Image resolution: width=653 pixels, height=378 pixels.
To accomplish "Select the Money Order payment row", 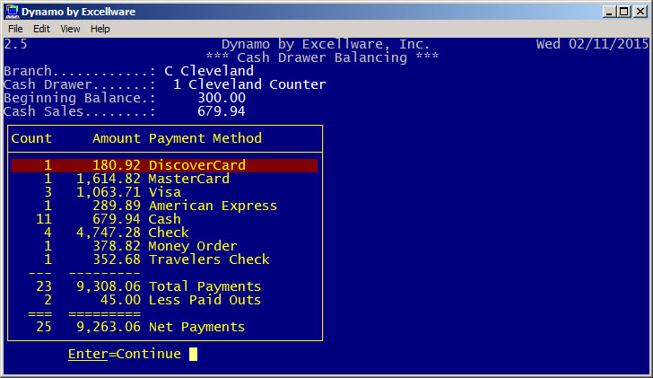I will [x=164, y=246].
